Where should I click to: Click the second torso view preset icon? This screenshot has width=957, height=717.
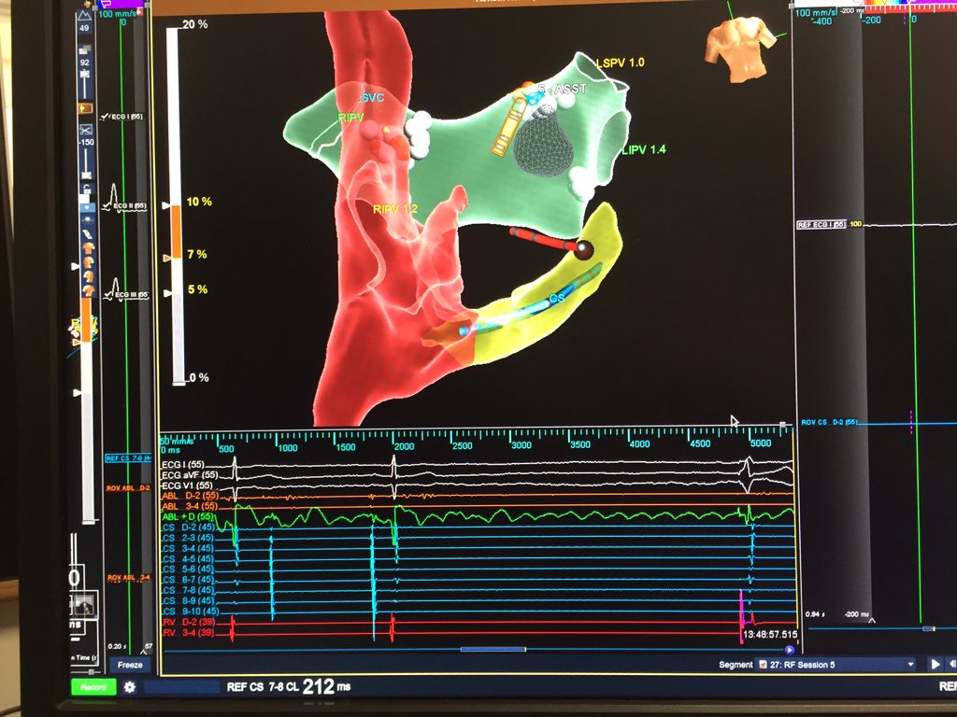89,262
